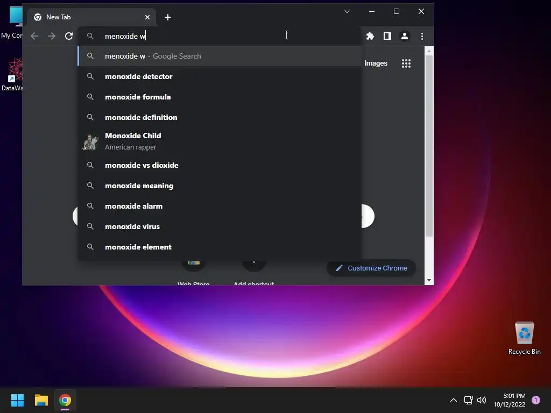
Task: Click scrollbar down arrow in Chrome
Action: tap(429, 280)
